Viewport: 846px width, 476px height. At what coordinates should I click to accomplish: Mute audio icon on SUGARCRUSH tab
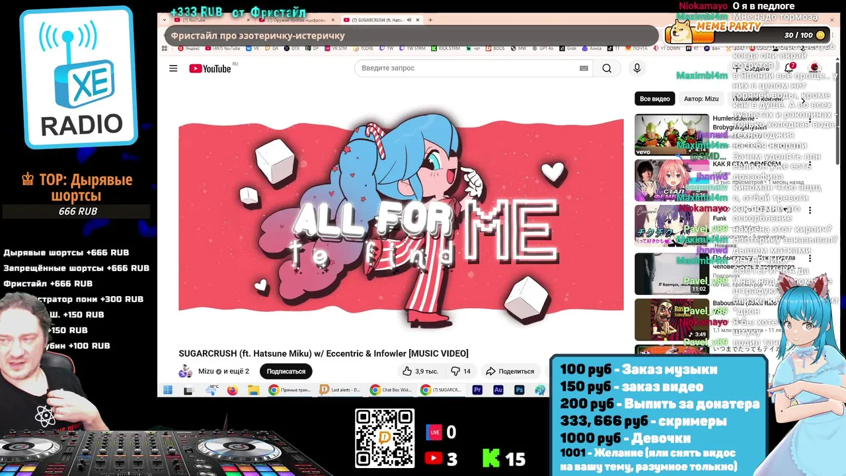409,20
